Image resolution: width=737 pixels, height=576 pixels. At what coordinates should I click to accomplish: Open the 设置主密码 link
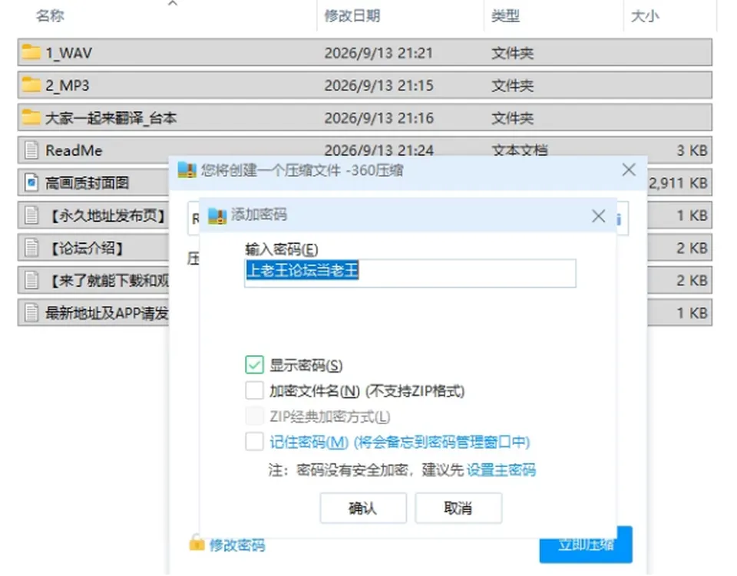coord(501,470)
